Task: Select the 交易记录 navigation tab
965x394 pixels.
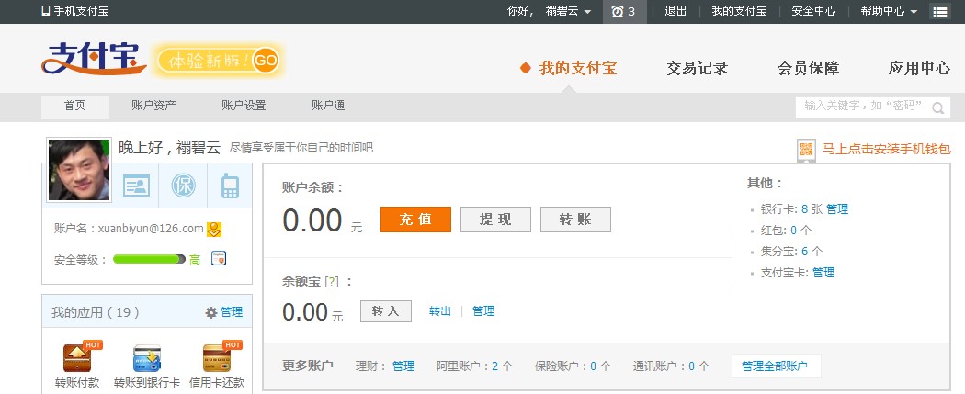Action: 698,68
